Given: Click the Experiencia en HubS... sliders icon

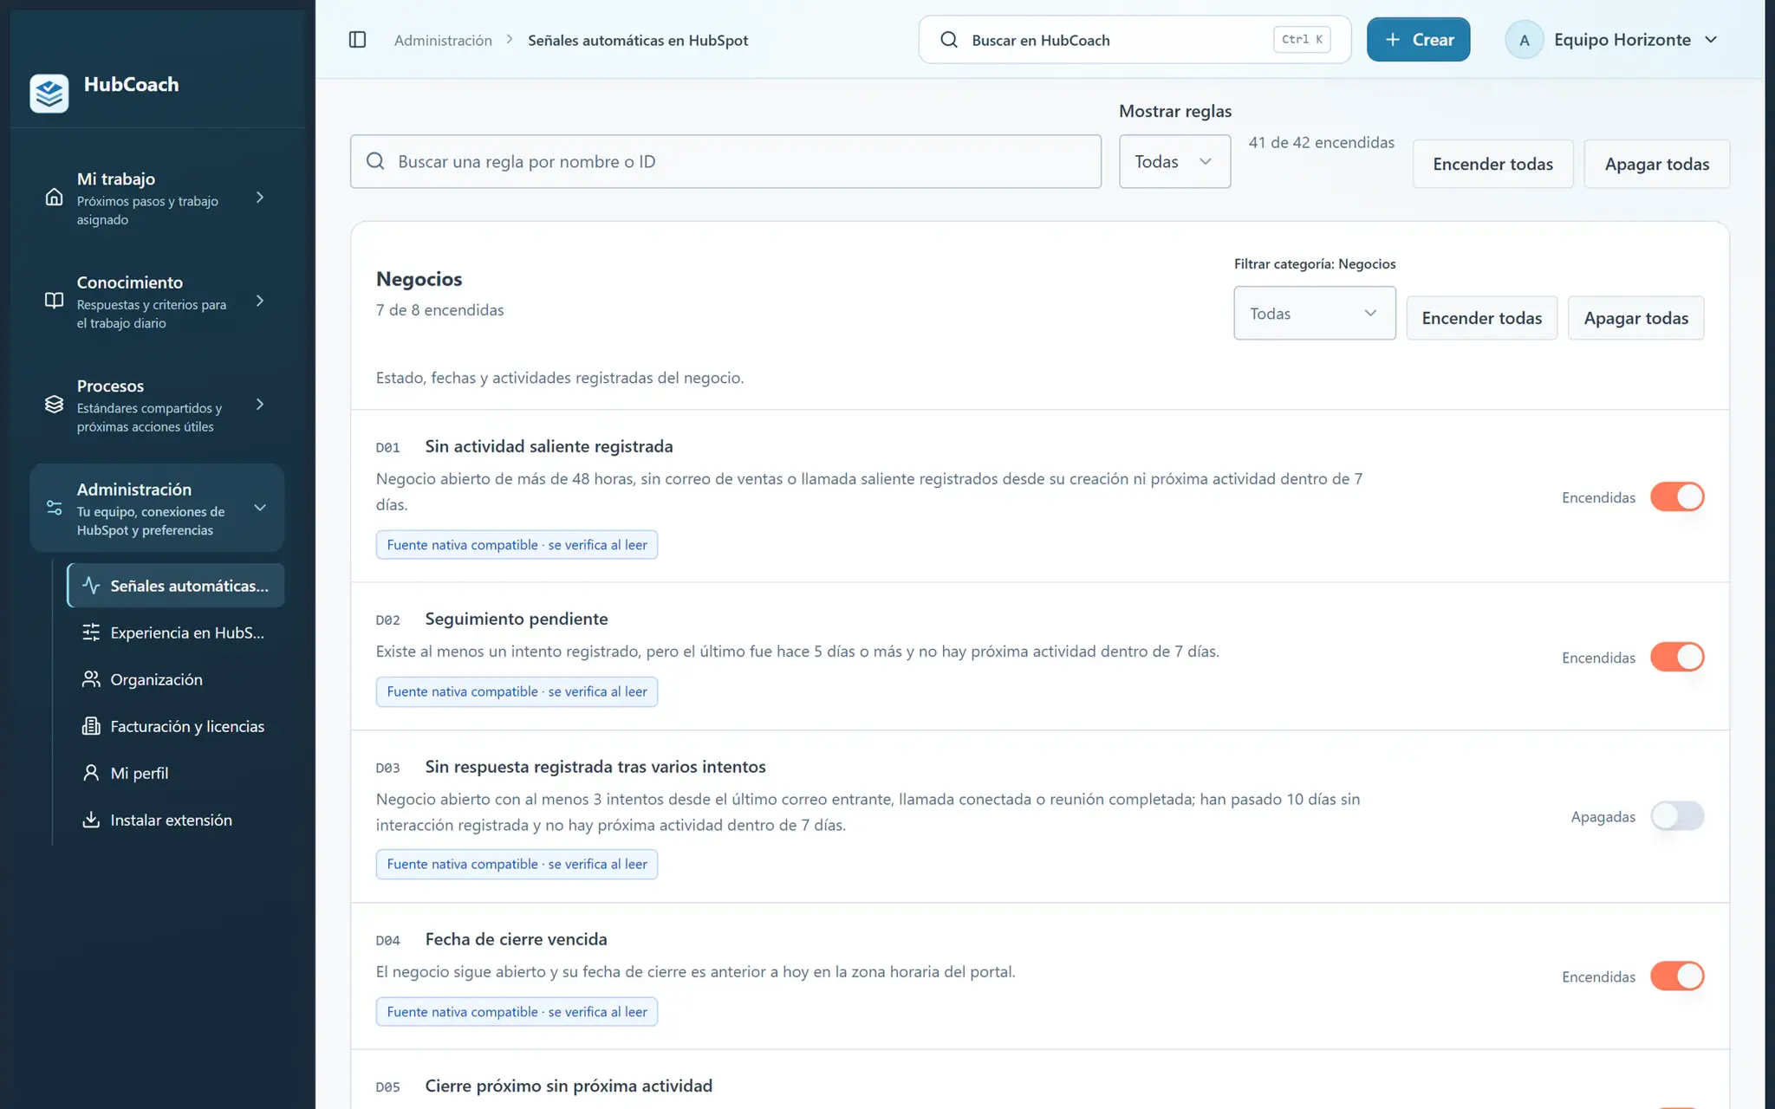Looking at the screenshot, I should pyautogui.click(x=91, y=632).
